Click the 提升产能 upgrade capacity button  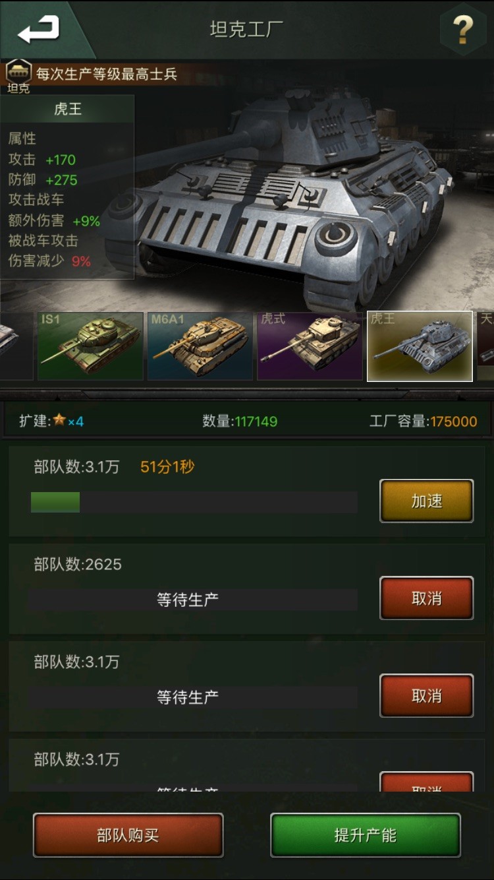click(365, 835)
